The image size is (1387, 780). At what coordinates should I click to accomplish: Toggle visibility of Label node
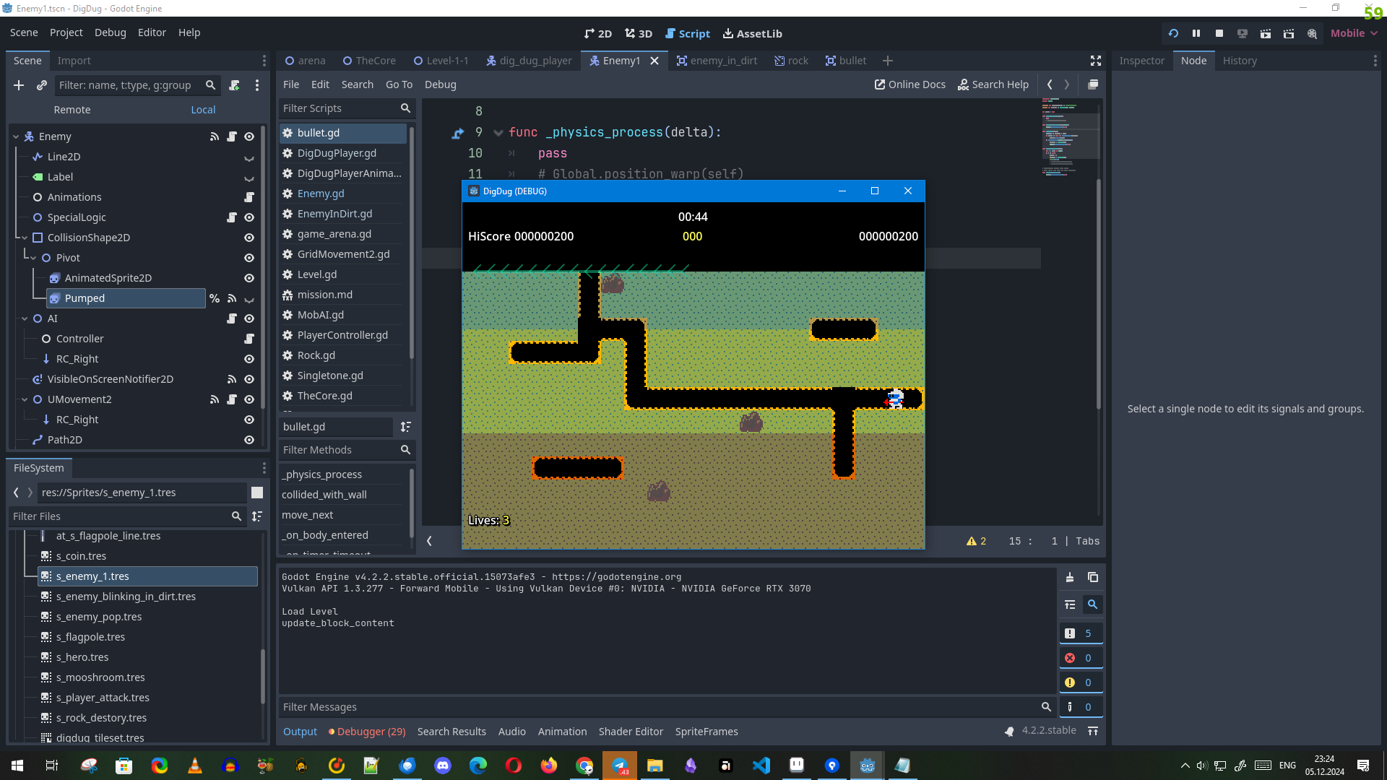[x=249, y=177]
